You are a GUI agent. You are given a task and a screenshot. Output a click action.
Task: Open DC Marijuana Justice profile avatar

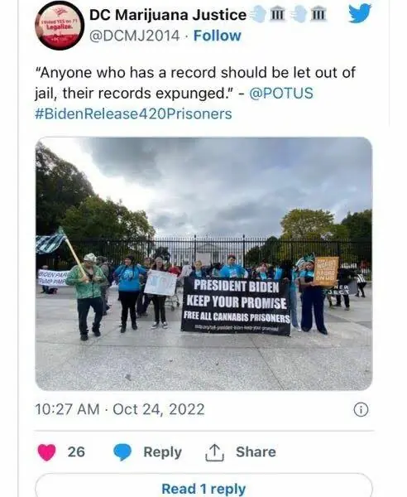(x=60, y=26)
